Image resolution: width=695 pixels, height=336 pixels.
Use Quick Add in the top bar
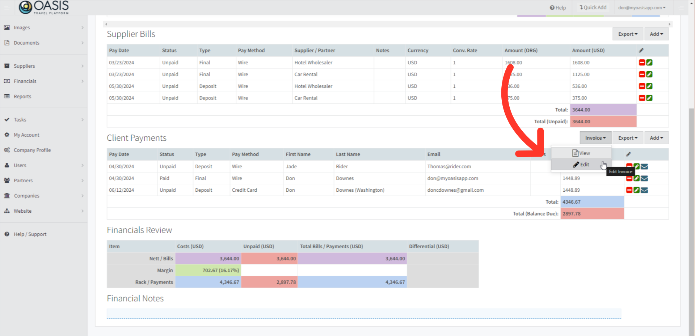tap(593, 7)
